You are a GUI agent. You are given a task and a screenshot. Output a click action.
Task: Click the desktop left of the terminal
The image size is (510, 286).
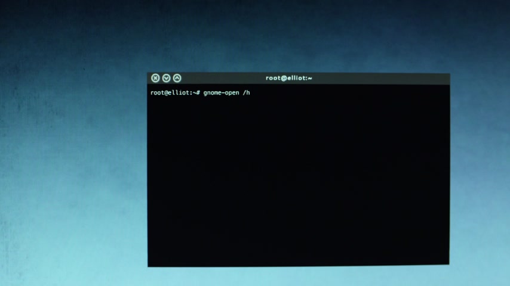click(x=72, y=167)
